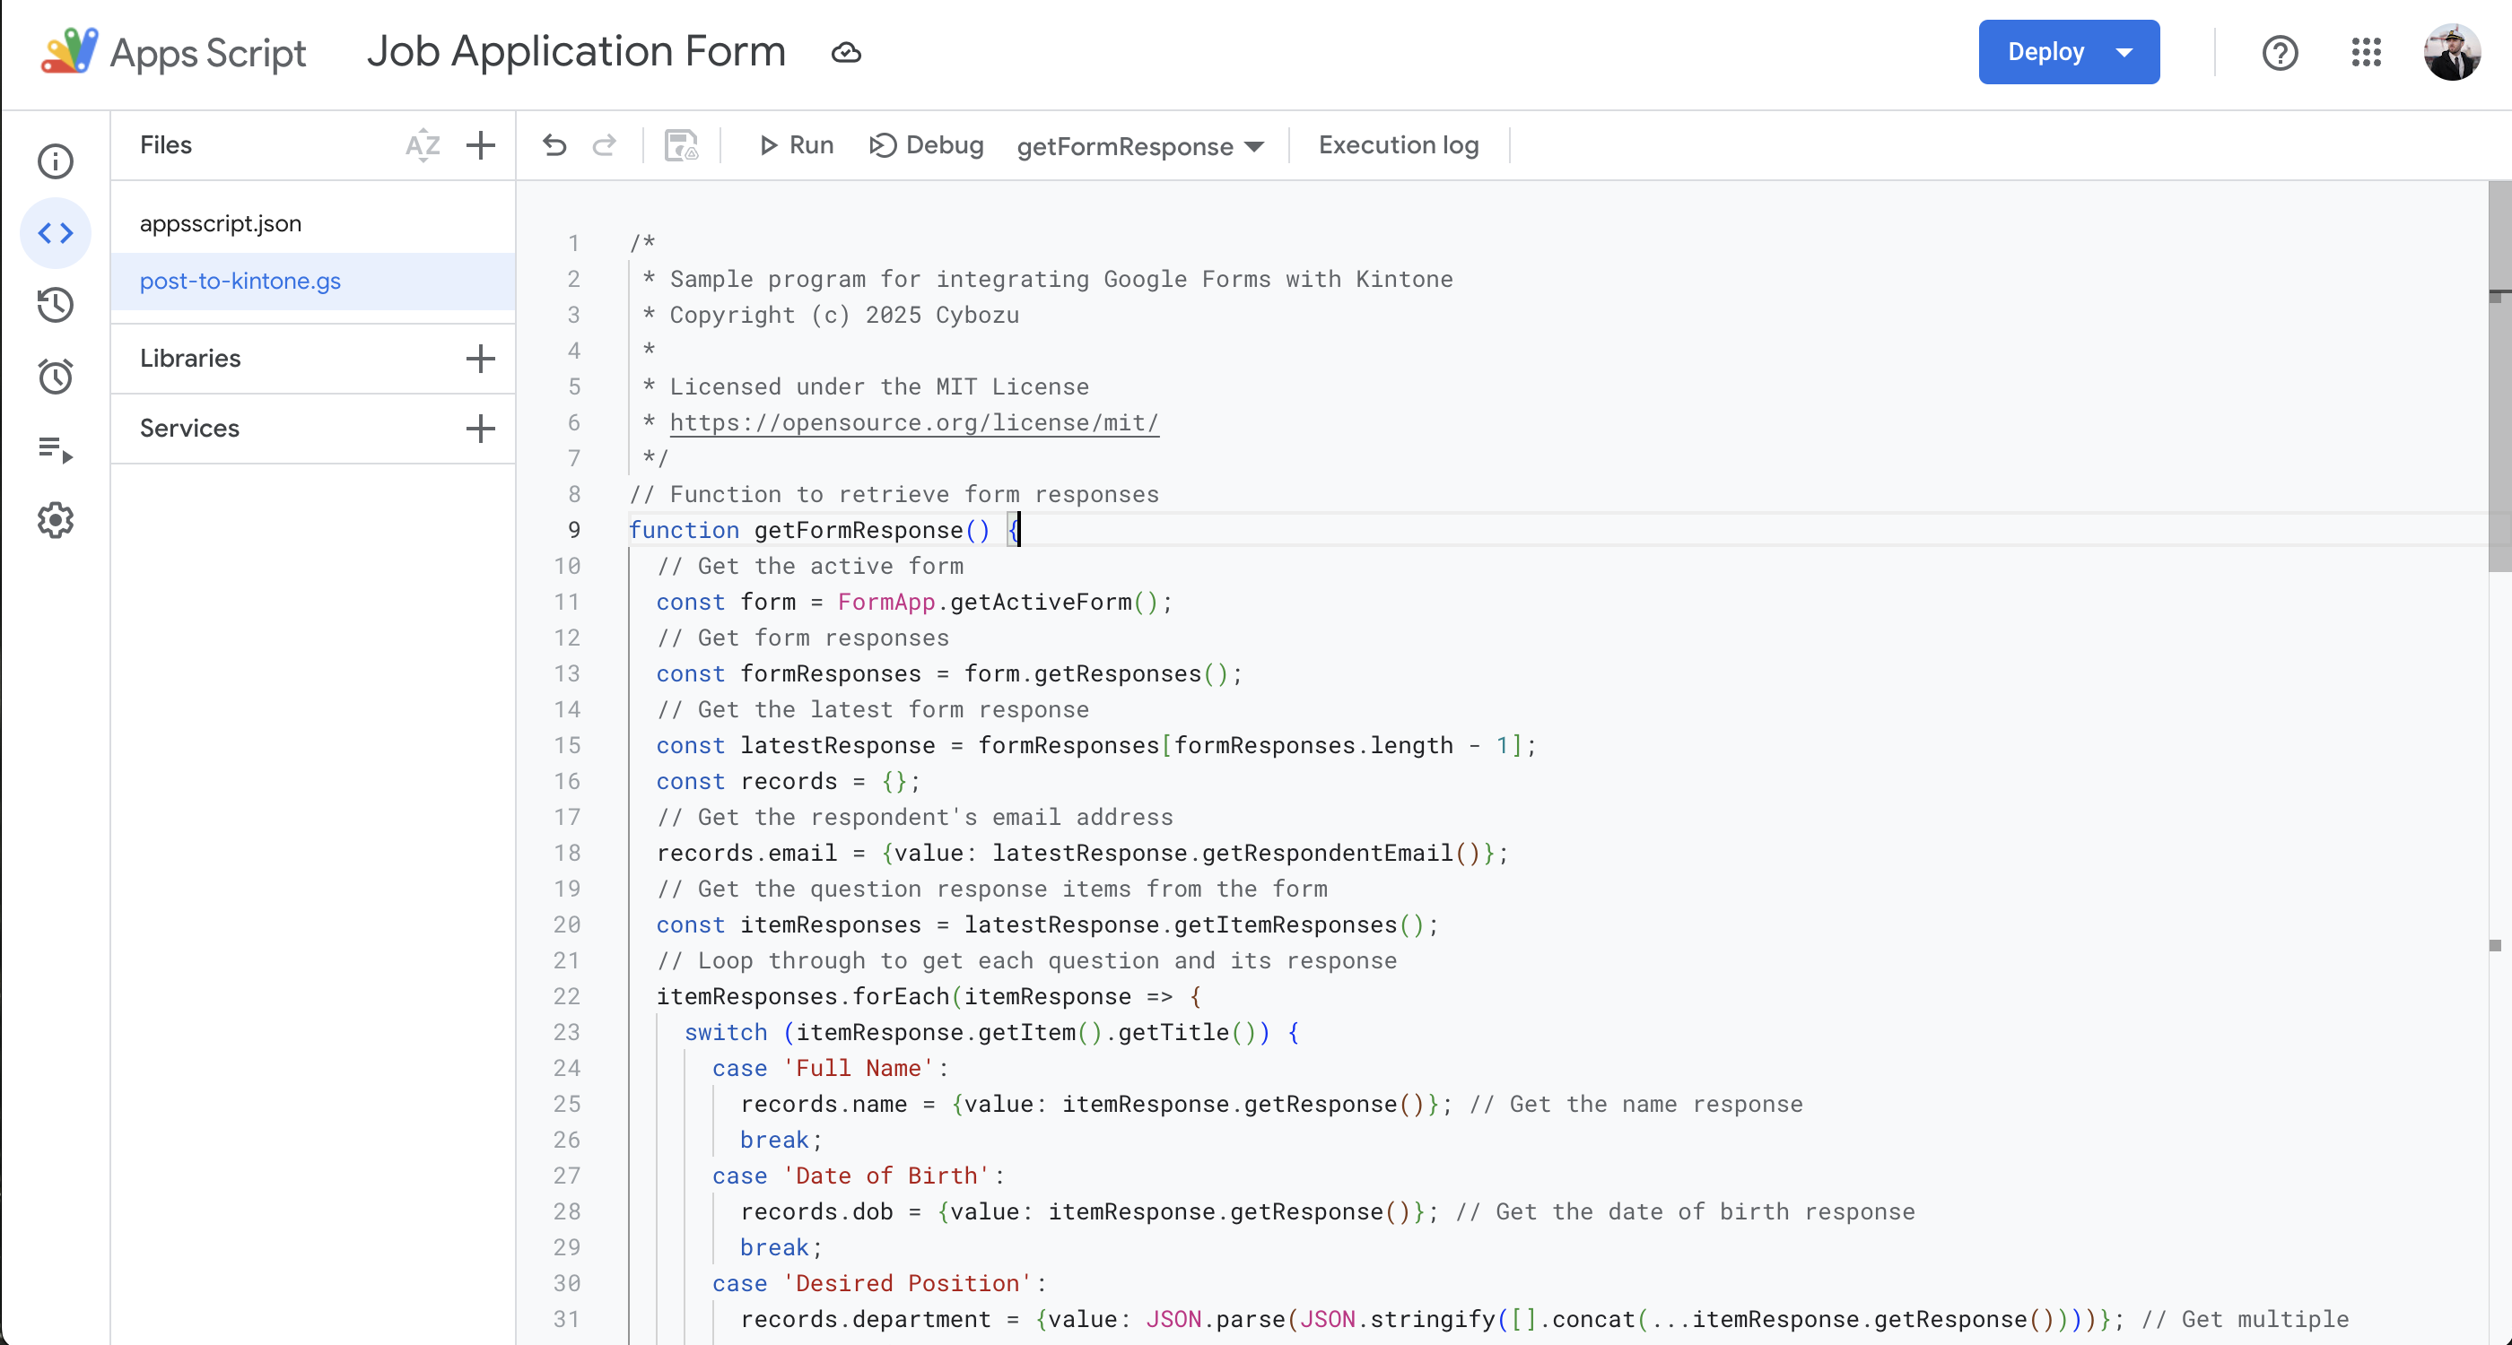
Task: Sort files alphabetically with A-Z control
Action: point(423,145)
